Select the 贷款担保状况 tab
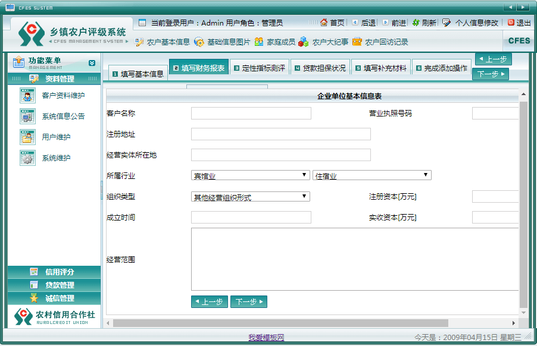The width and height of the screenshot is (537, 346). [321, 67]
